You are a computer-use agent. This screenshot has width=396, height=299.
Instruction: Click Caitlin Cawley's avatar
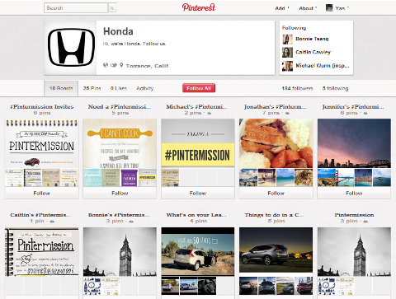coord(287,52)
